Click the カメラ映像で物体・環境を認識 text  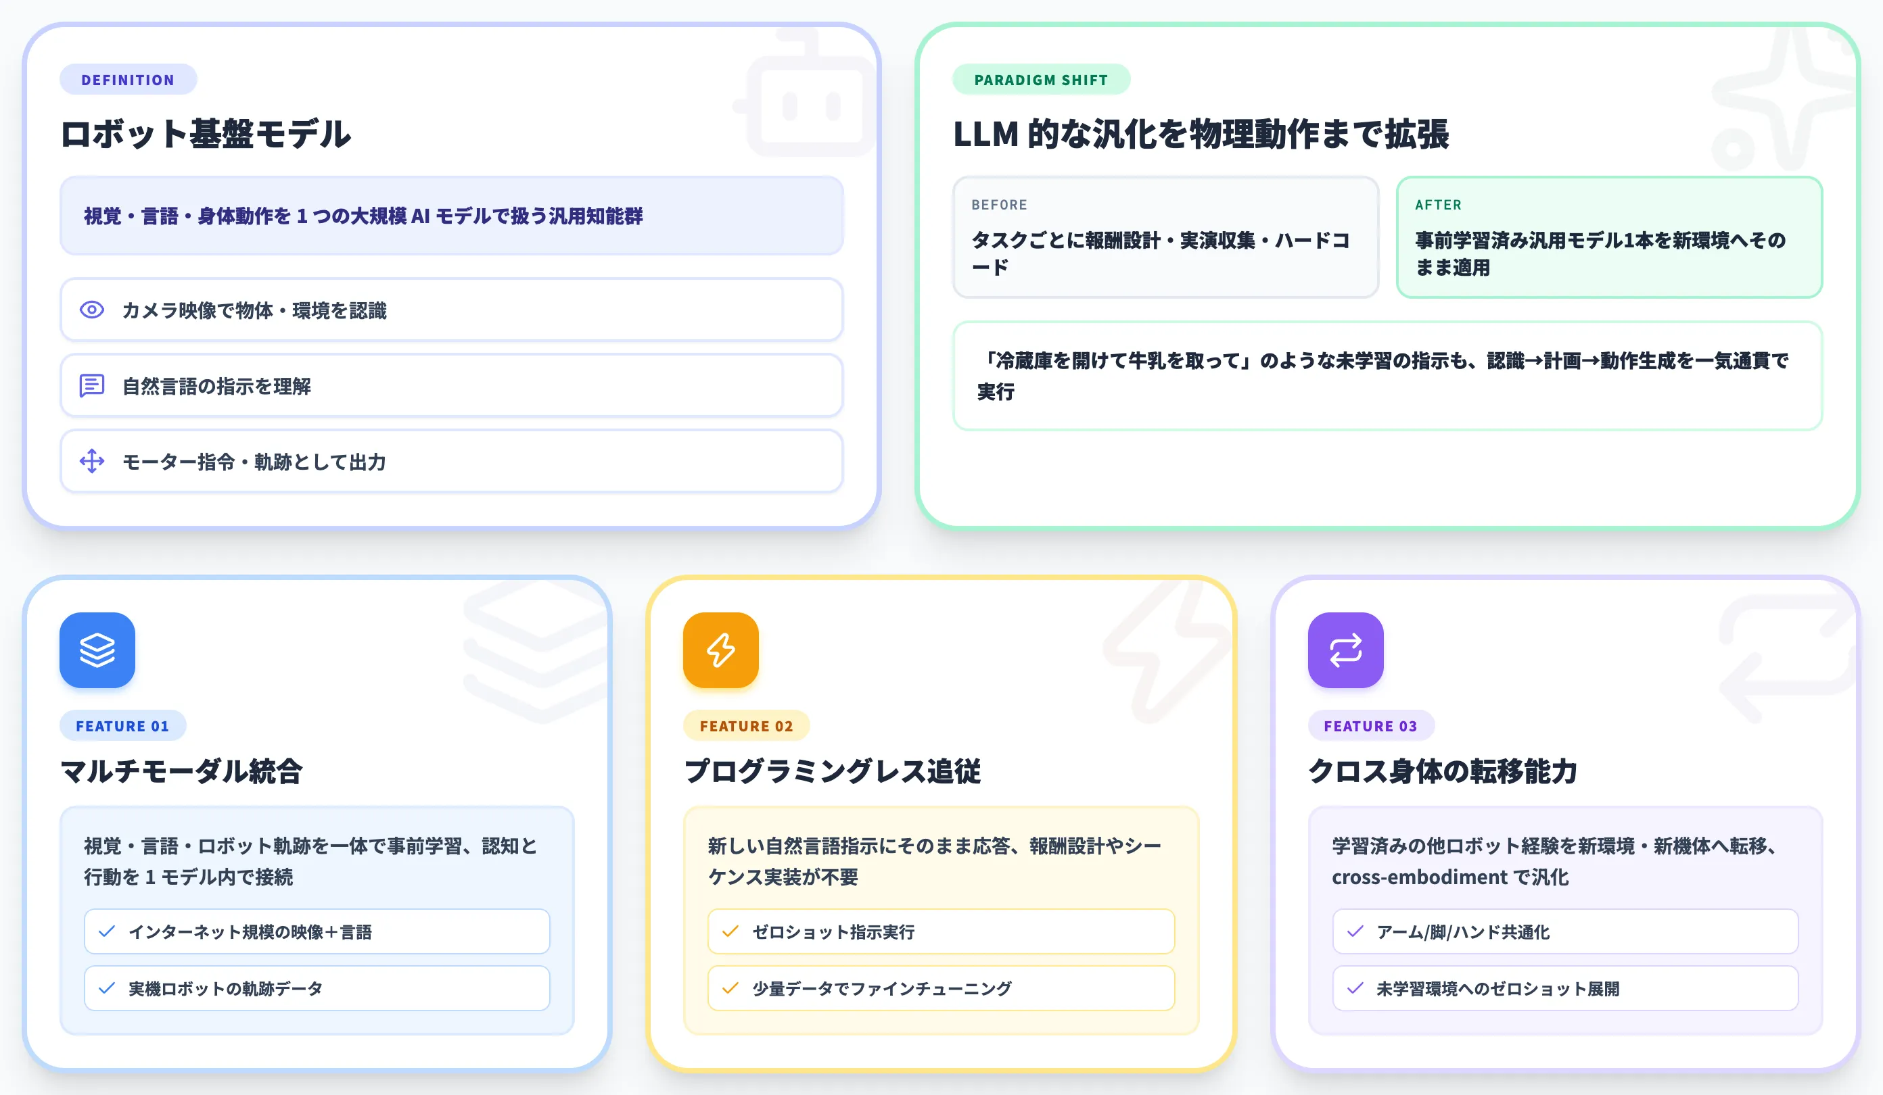(254, 311)
